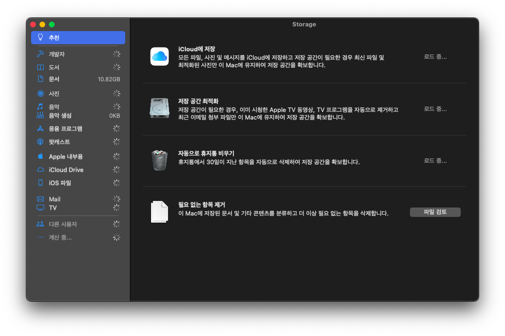Viewport: 505px width, 336px height.
Task: Click the Storage window title
Action: 304,24
